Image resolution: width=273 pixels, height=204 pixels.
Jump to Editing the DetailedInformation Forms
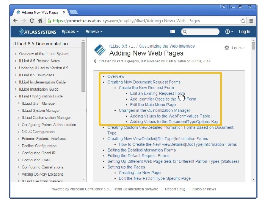pos(141,150)
